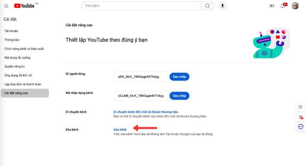This screenshot has width=306, height=166.
Task: Click the Xóa kênh link
Action: click(x=120, y=130)
